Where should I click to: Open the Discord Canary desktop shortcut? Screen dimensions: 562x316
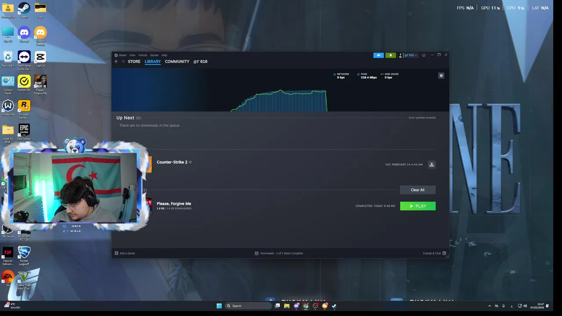pos(40,36)
